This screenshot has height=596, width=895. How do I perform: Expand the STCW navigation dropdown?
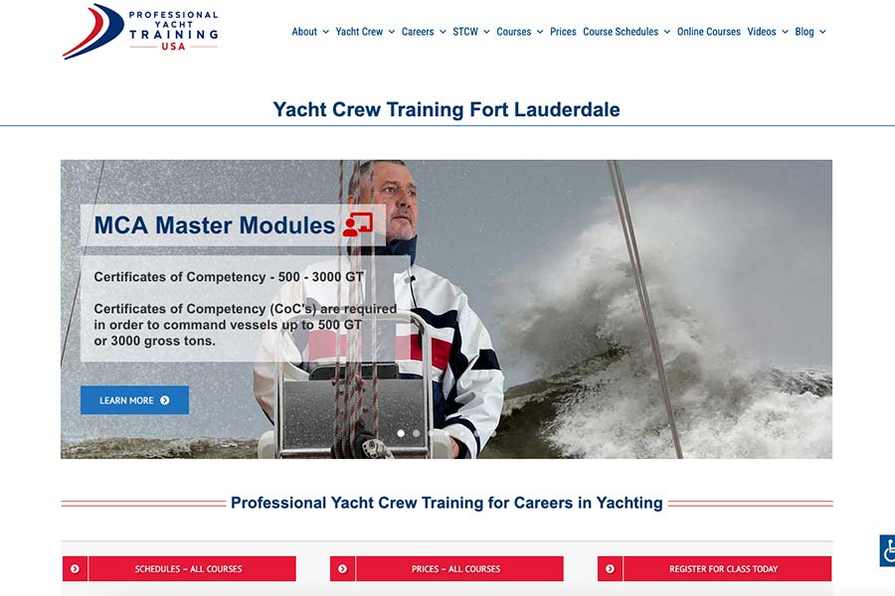coord(471,32)
